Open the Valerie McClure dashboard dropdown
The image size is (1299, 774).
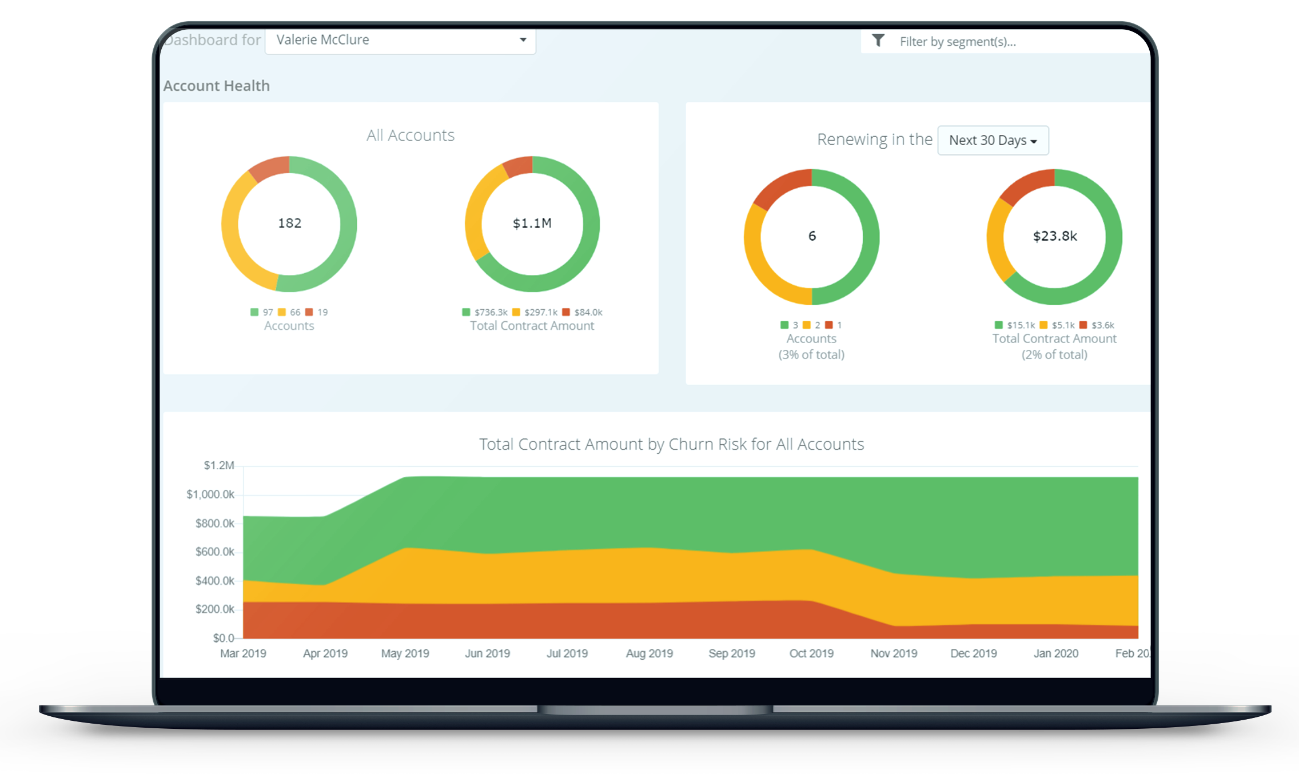click(400, 40)
